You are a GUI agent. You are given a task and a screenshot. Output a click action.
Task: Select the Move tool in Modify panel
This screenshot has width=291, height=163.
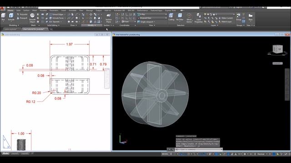tap(91, 14)
